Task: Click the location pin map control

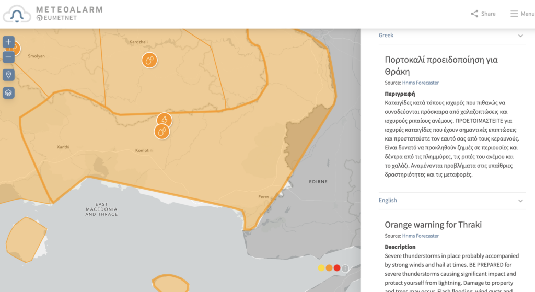Action: tap(8, 75)
